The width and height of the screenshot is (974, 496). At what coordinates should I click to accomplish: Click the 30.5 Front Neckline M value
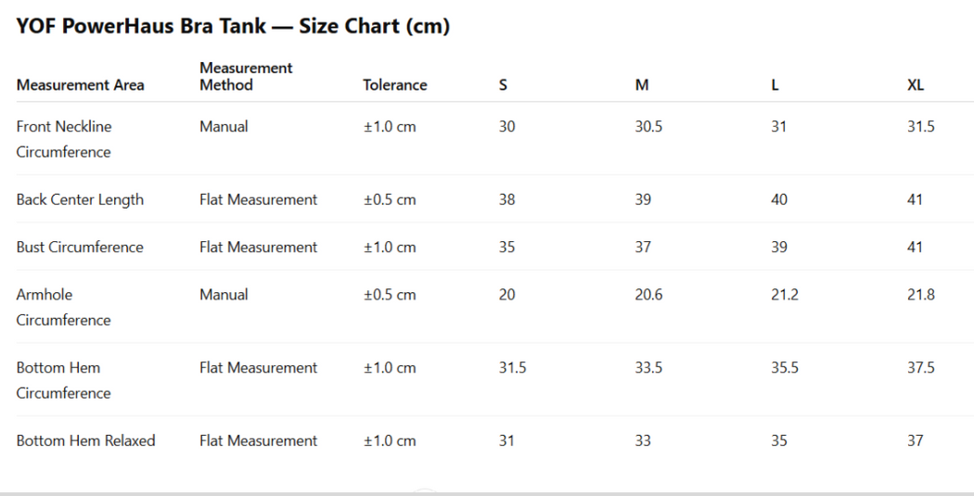(x=648, y=127)
